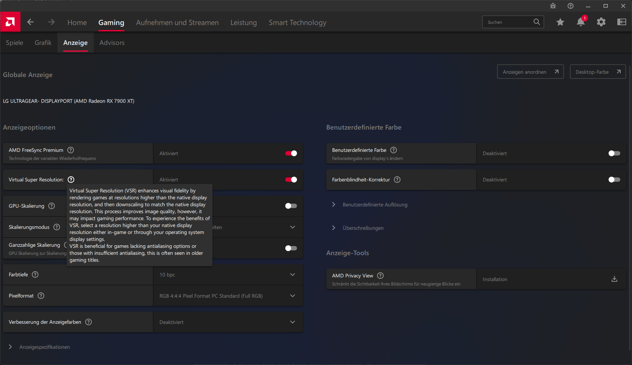The image size is (632, 365).
Task: Go forward with the right arrow
Action: [51, 22]
